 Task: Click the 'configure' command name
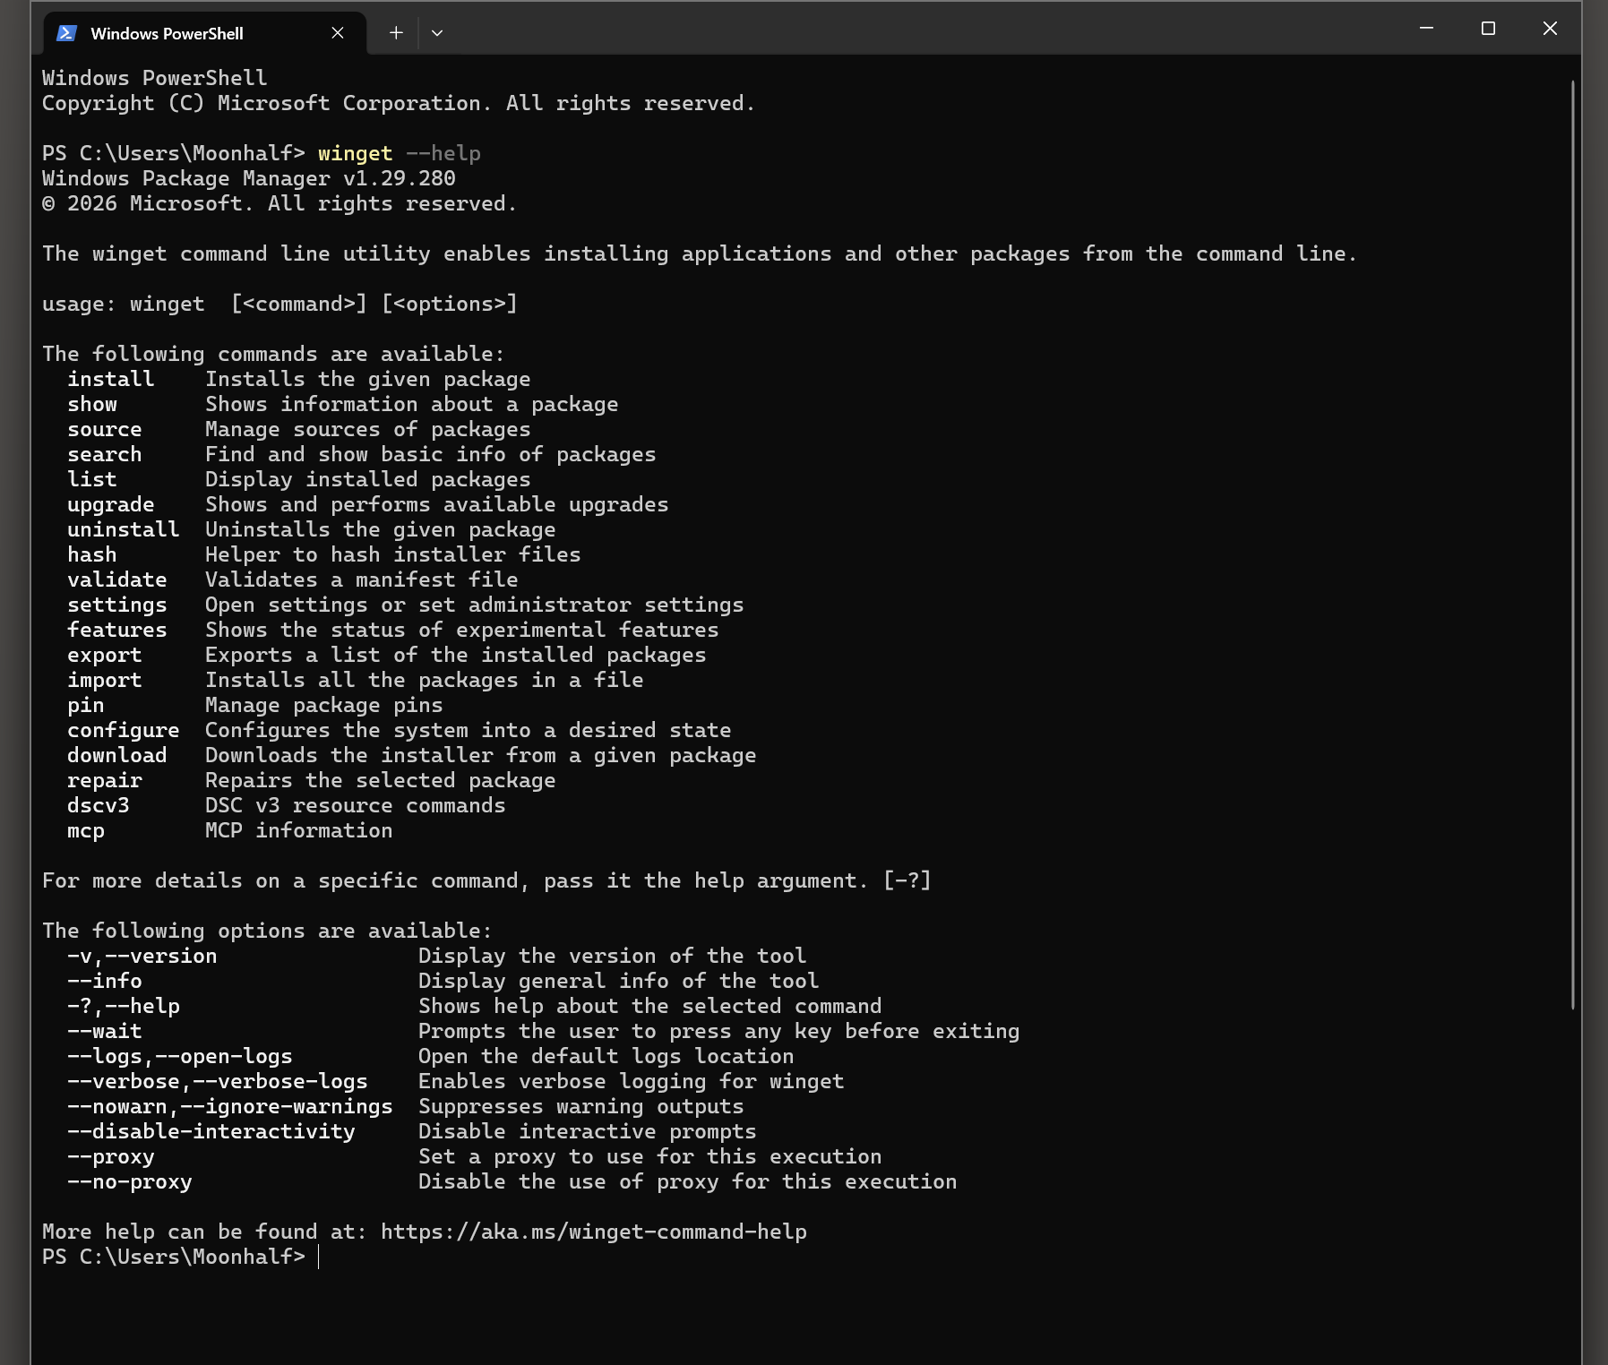click(124, 730)
